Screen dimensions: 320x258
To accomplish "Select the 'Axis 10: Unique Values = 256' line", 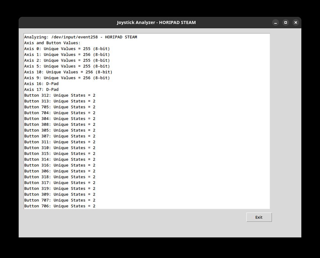I will tap(68, 72).
